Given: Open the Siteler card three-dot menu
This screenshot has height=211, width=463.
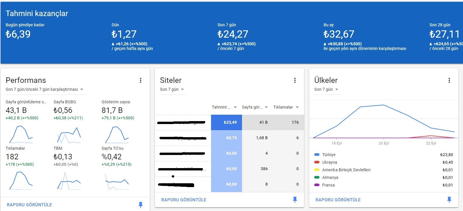Looking at the screenshot, I should 295,80.
